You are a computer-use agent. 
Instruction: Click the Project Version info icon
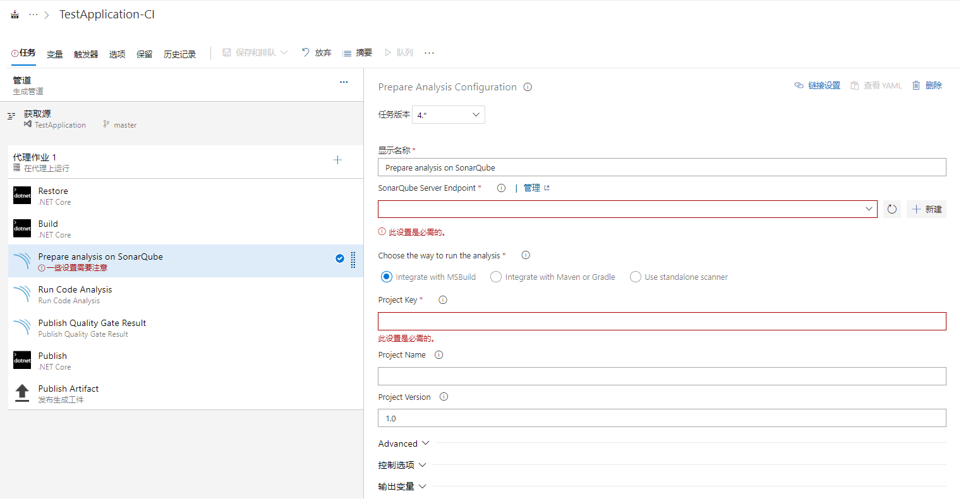pos(444,397)
